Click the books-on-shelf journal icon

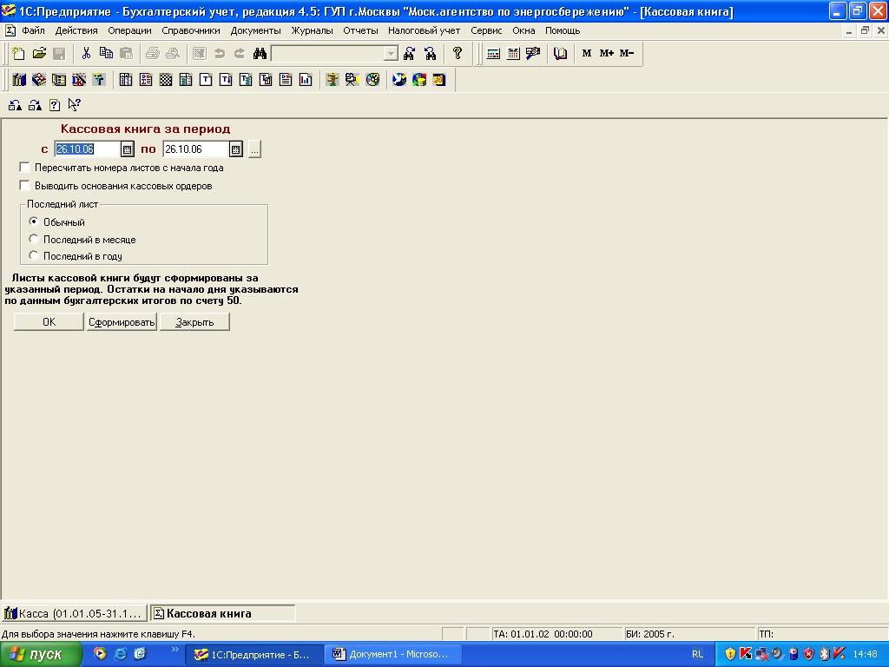[19, 80]
